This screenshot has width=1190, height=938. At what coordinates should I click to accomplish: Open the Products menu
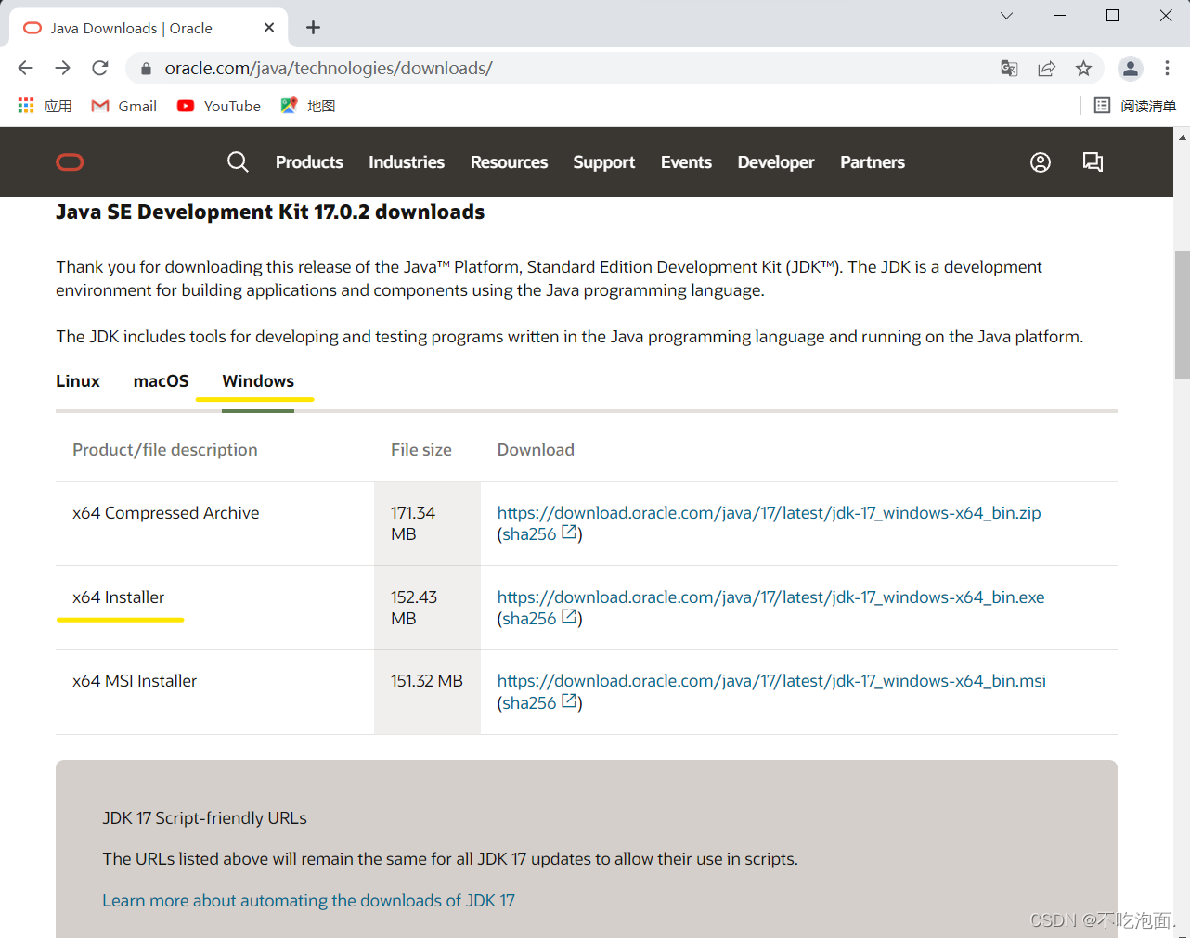[309, 162]
